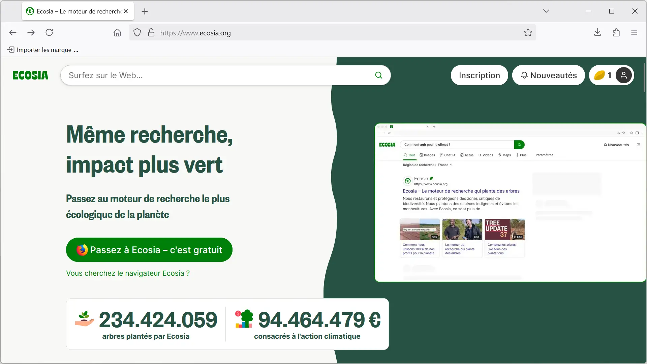
Task: Go back with the browser back arrow
Action: [x=13, y=33]
